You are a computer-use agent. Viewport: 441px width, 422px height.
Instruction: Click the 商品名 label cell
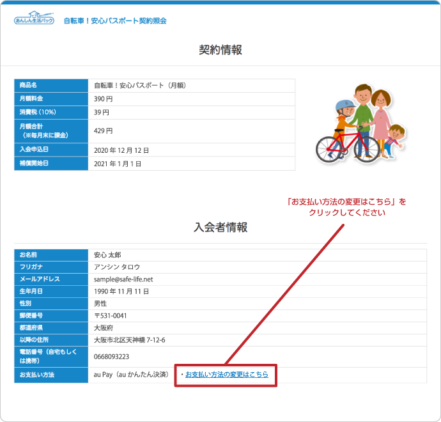51,86
